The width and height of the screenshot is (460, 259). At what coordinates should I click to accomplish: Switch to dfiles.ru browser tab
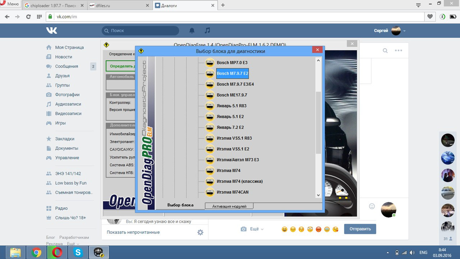[119, 5]
